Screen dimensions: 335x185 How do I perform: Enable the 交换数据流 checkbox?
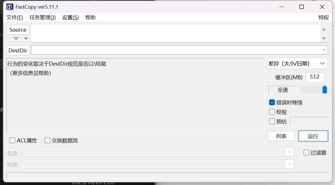47,140
